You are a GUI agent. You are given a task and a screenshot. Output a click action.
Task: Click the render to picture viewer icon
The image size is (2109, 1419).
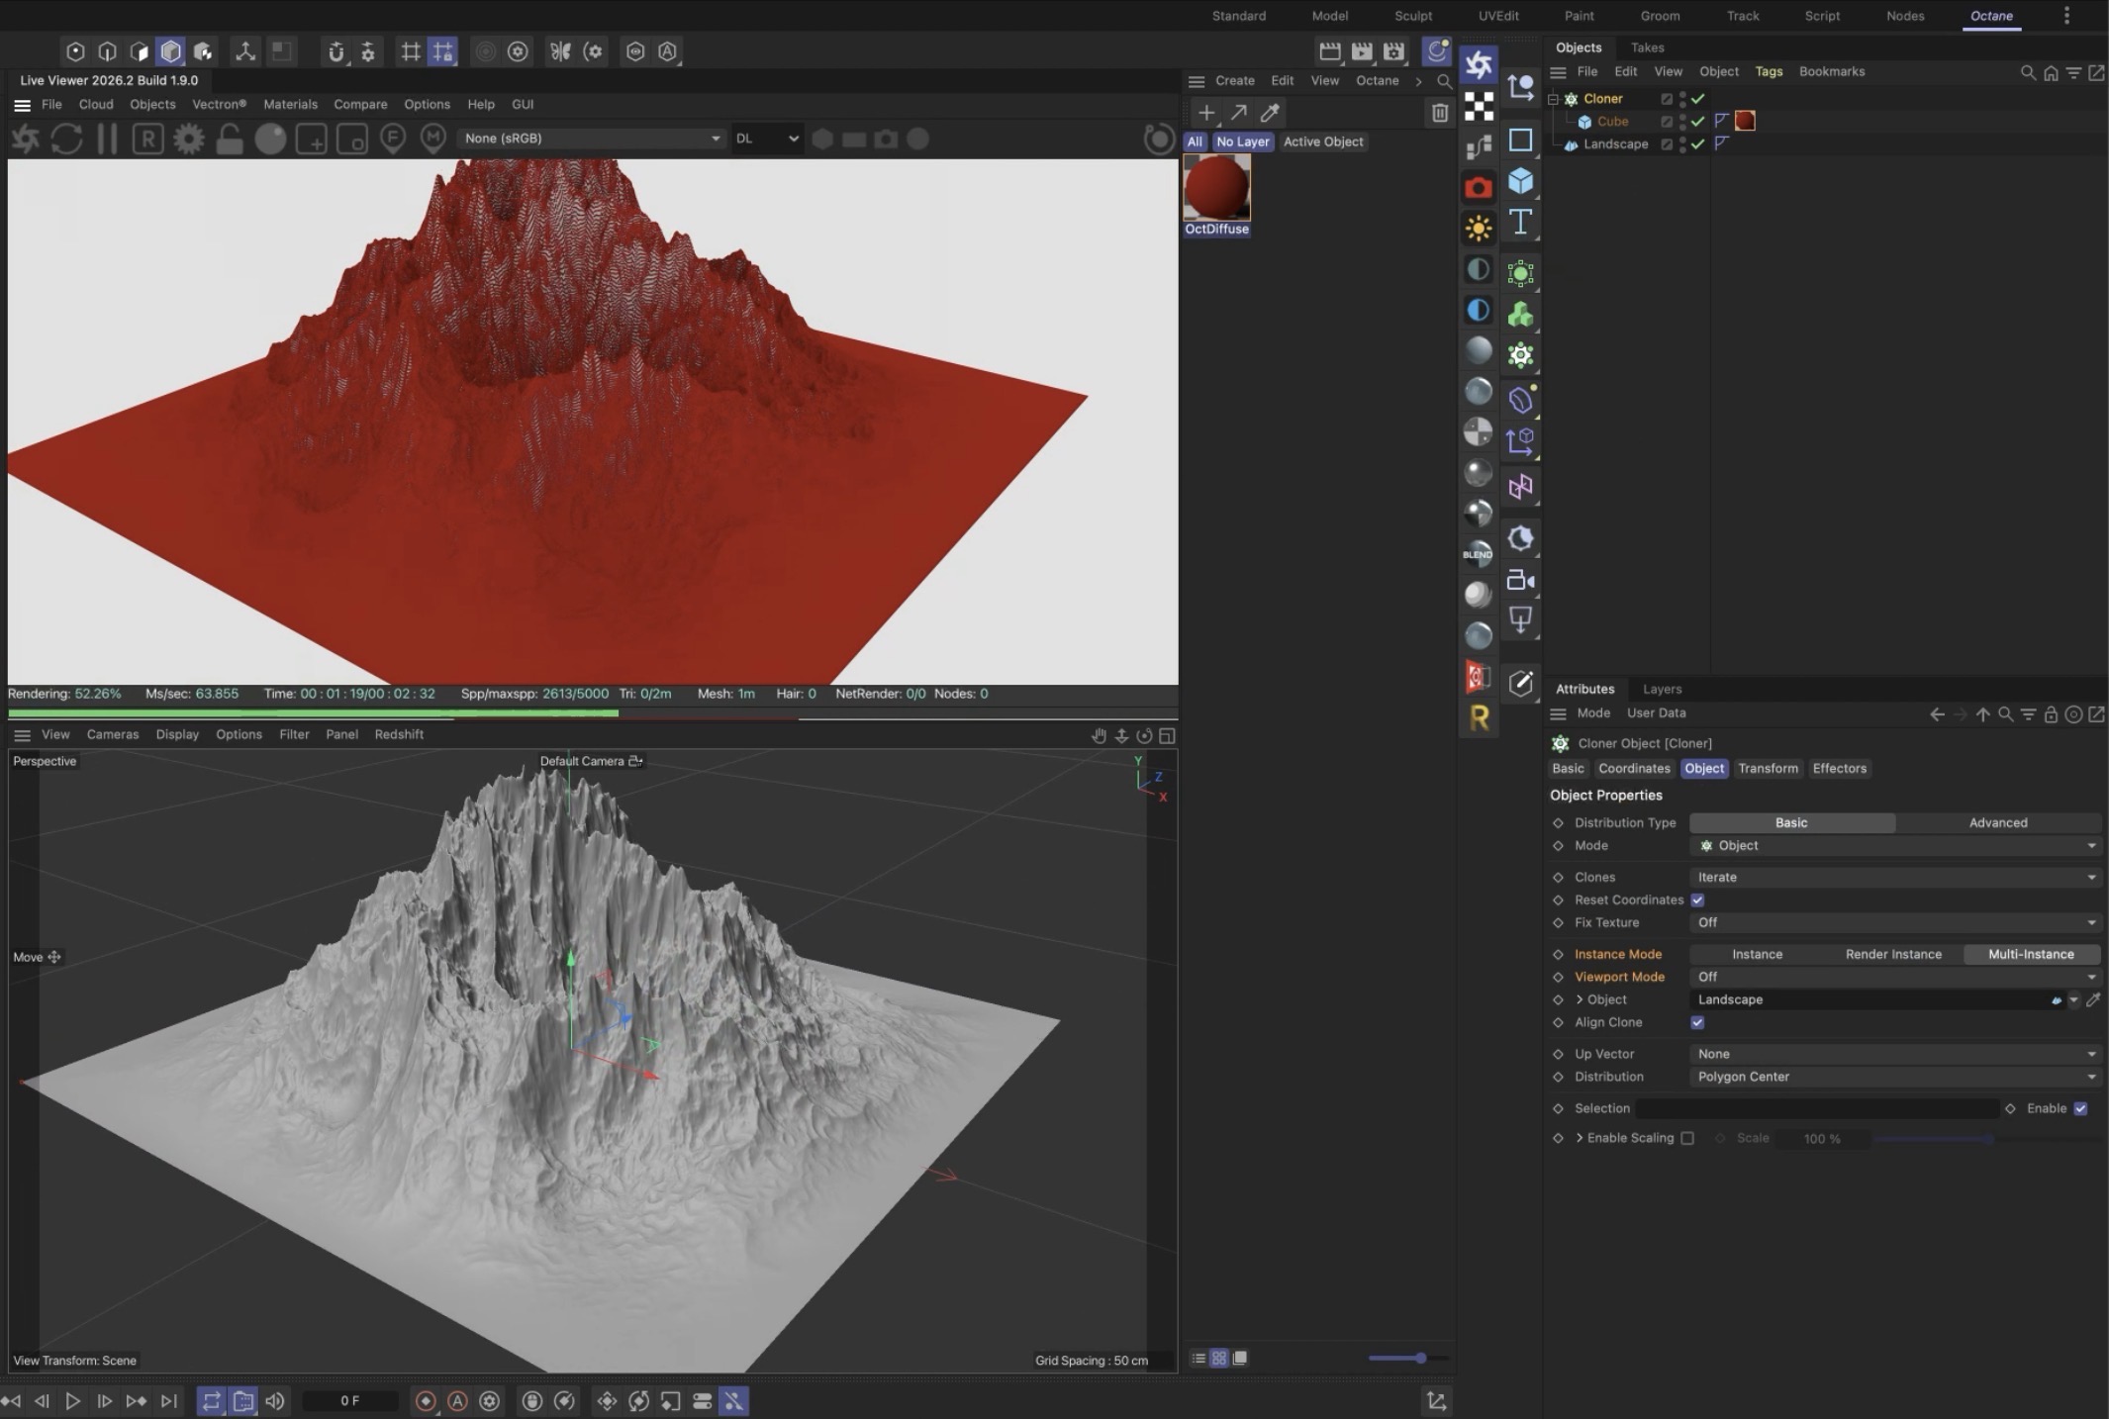click(x=1361, y=51)
